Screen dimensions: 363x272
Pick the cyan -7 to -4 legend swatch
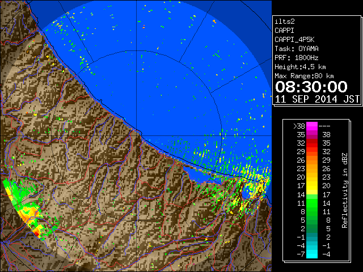(312, 254)
